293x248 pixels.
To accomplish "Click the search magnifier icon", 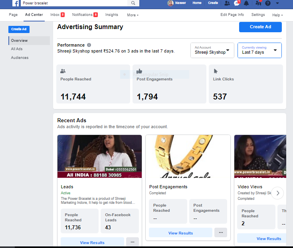I will coord(133,3).
